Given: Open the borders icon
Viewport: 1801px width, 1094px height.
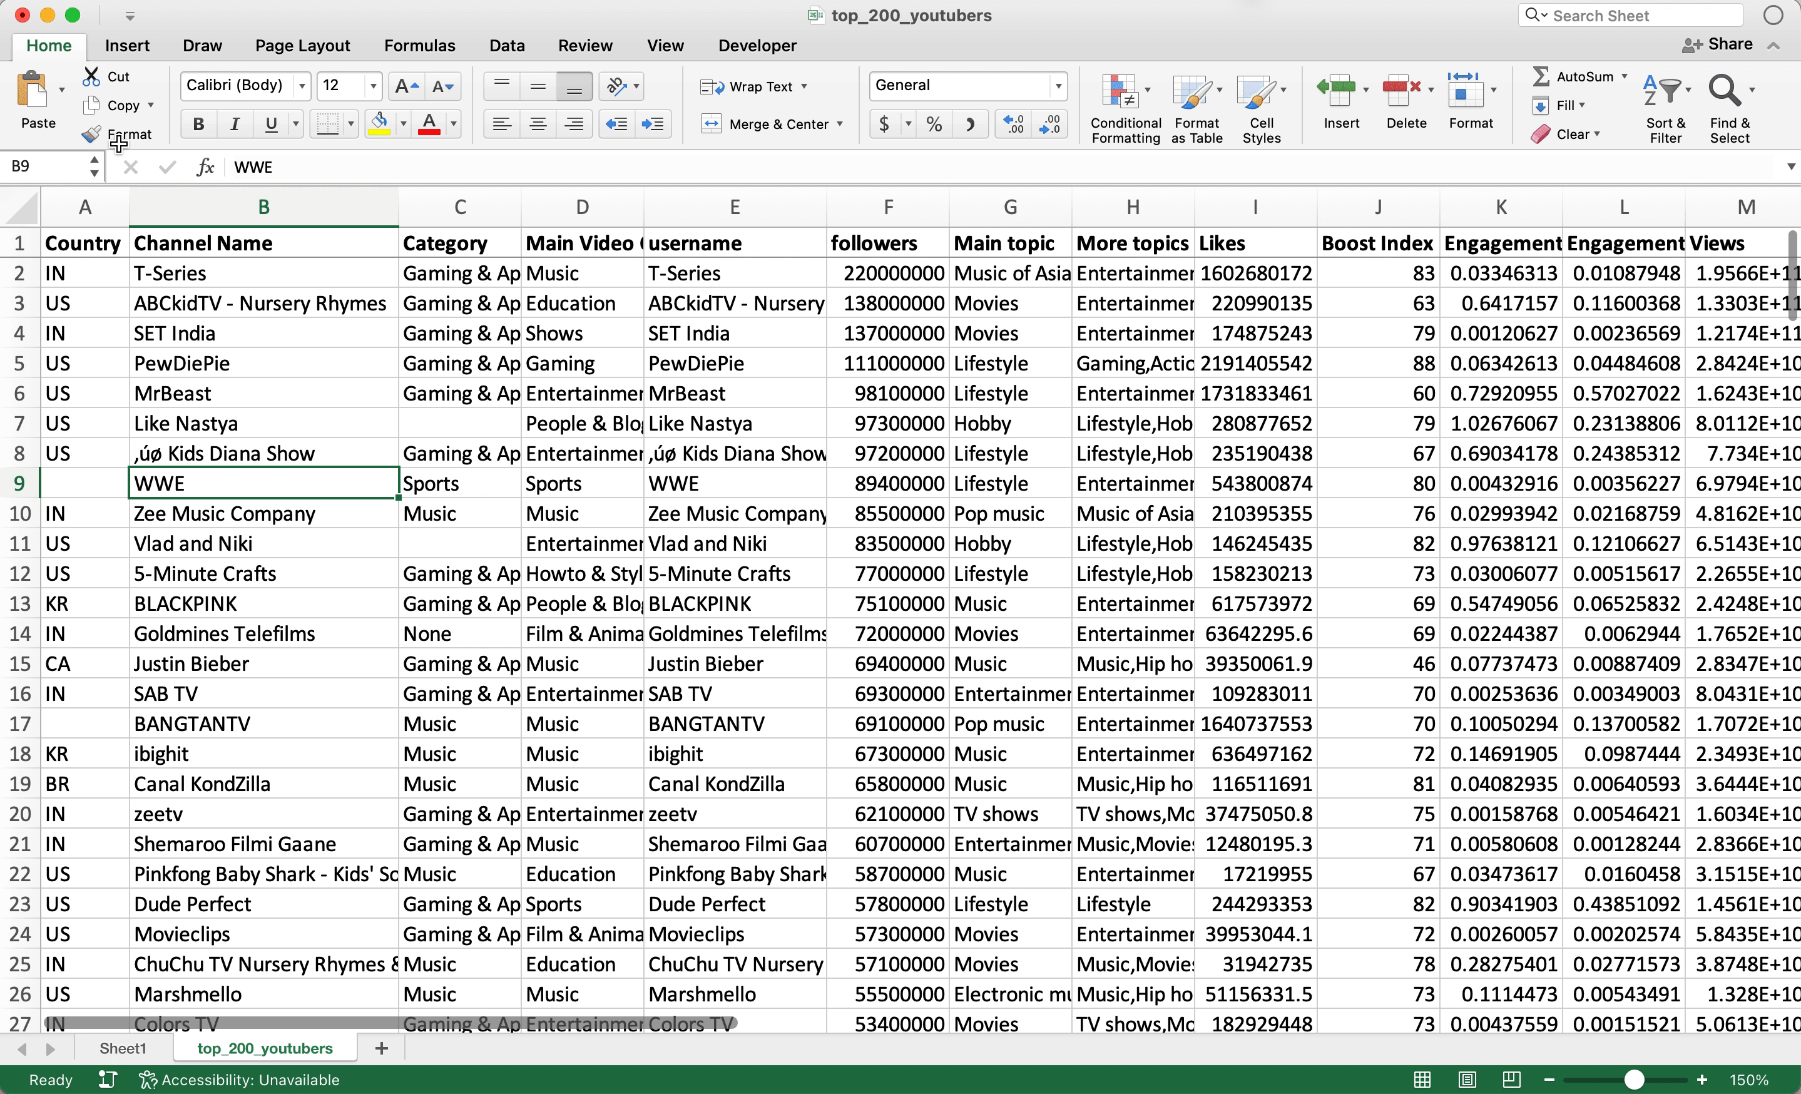Looking at the screenshot, I should [x=327, y=125].
